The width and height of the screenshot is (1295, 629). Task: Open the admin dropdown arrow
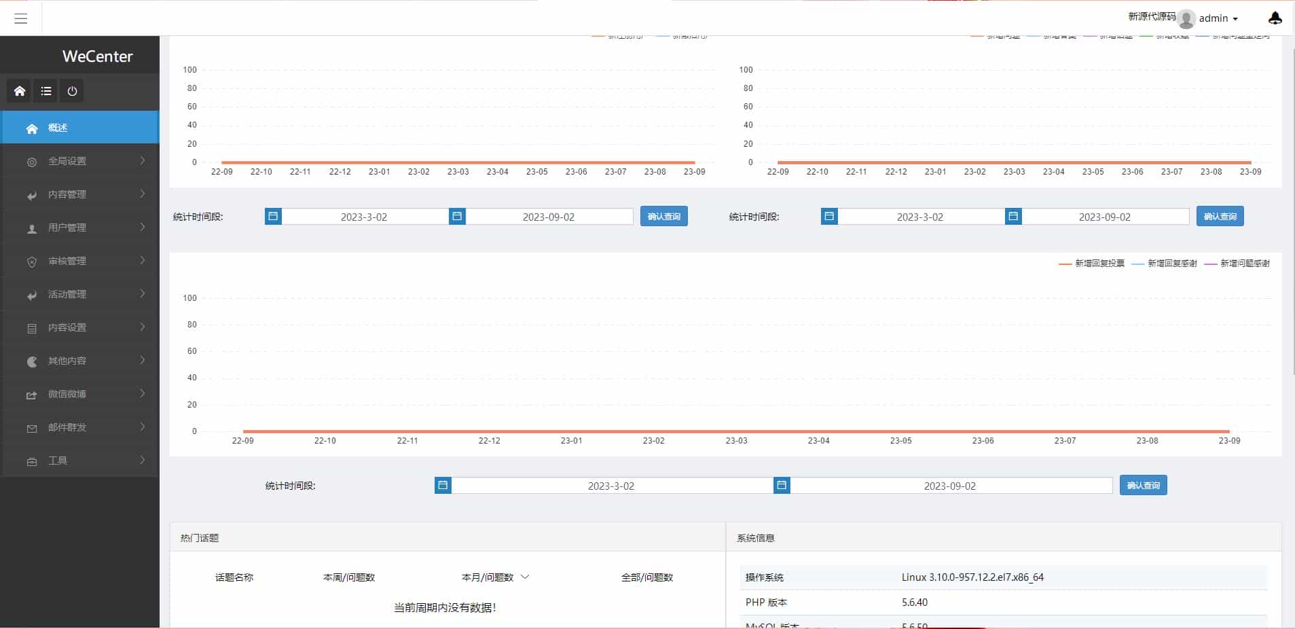click(1235, 19)
